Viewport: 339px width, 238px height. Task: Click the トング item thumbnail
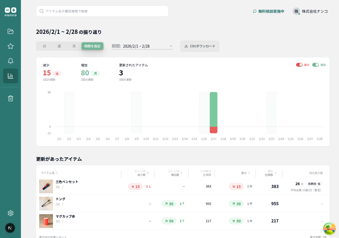pyautogui.click(x=46, y=204)
